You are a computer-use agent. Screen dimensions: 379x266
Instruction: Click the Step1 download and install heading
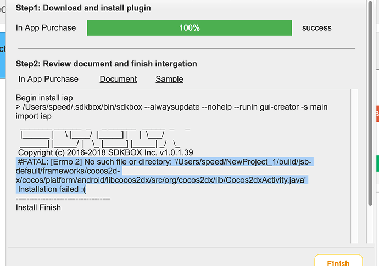83,8
